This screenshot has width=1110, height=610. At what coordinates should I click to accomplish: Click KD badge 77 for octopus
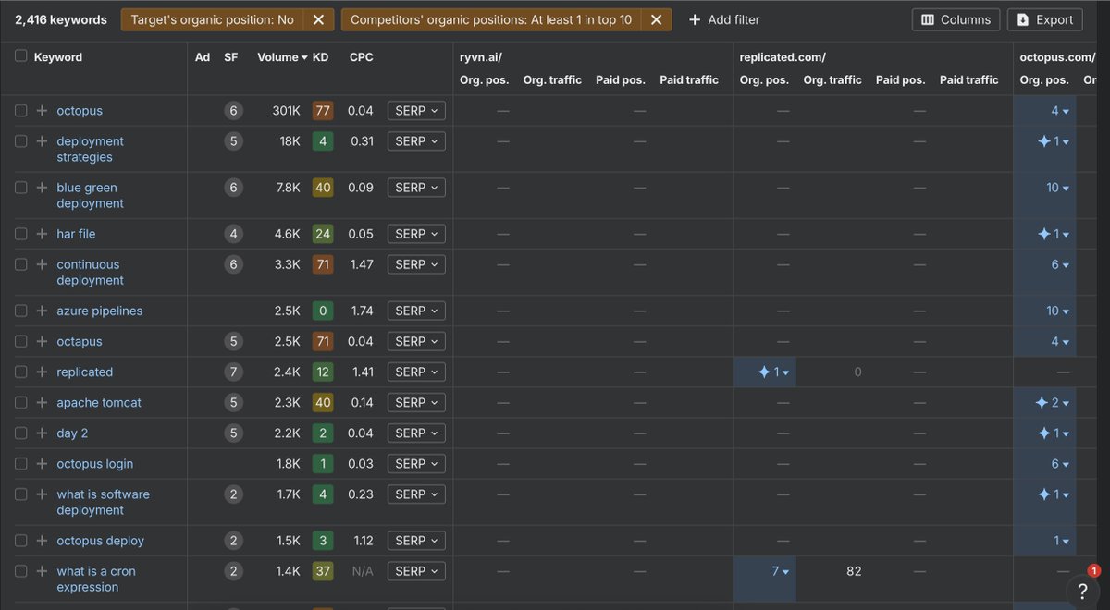tap(323, 111)
